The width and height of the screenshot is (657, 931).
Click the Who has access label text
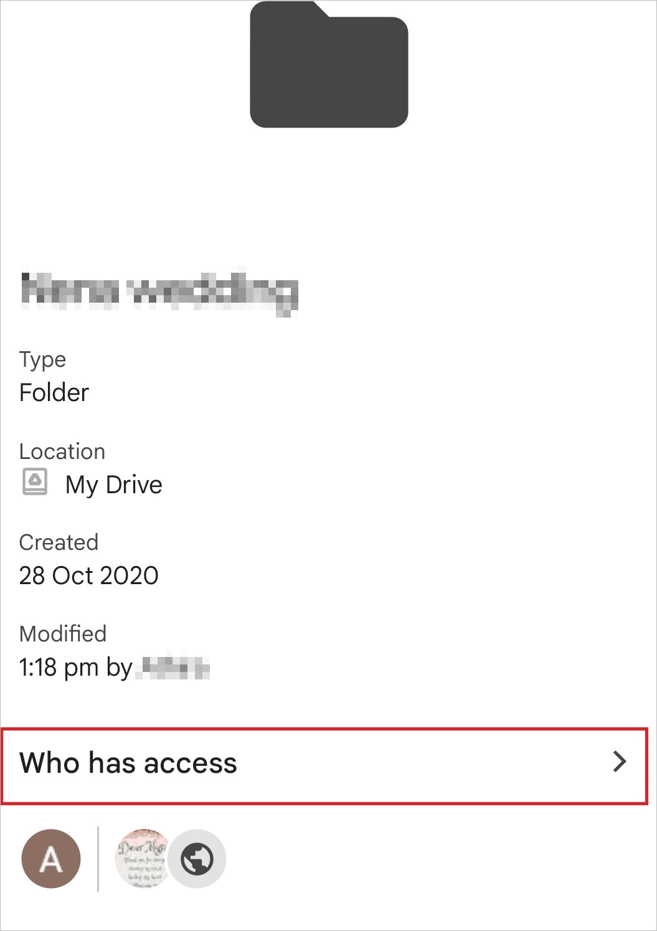(x=128, y=763)
